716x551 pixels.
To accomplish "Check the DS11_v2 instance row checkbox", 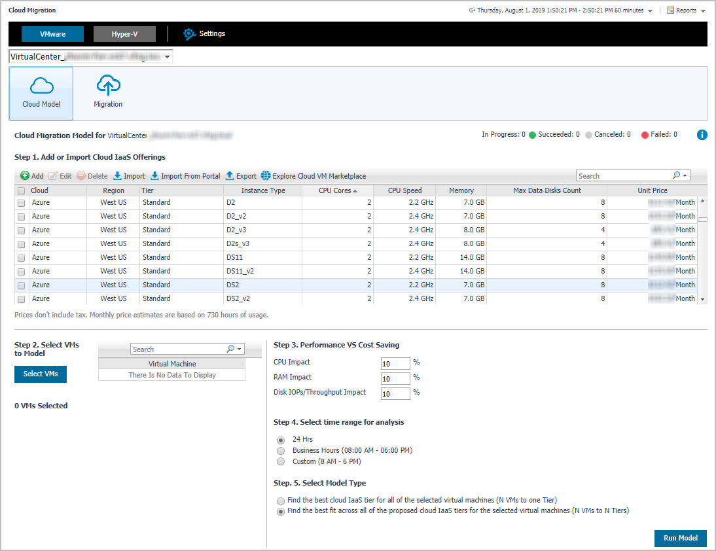I will click(21, 272).
